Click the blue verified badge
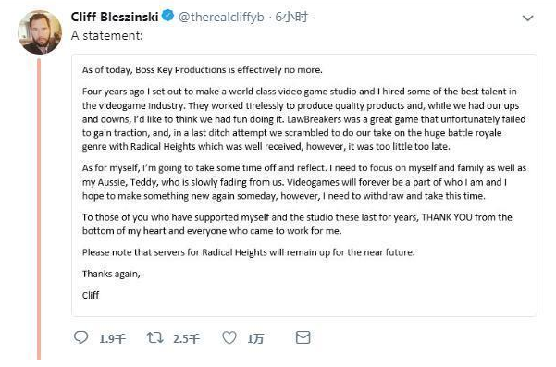Image resolution: width=556 pixels, height=367 pixels. click(x=167, y=17)
